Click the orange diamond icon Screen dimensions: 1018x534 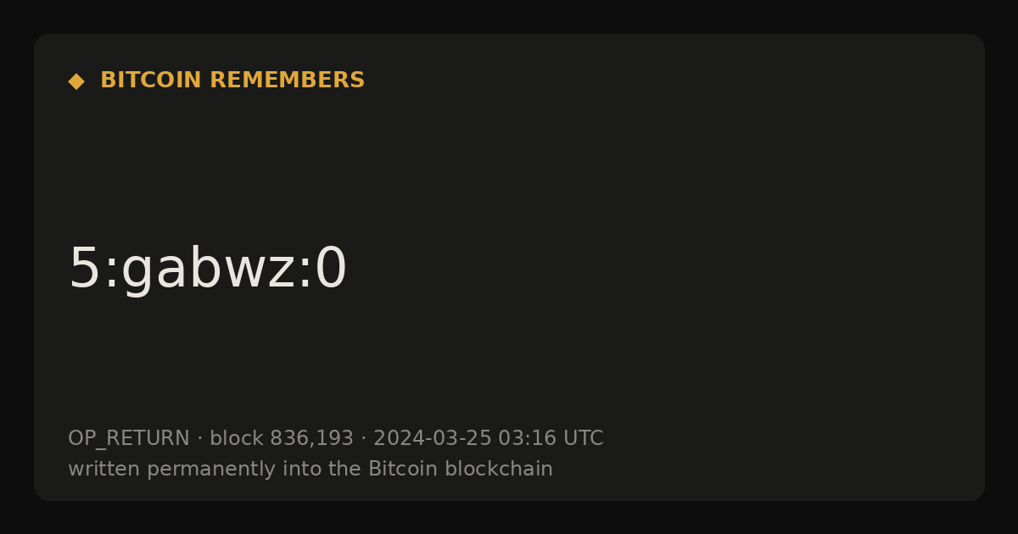76,81
